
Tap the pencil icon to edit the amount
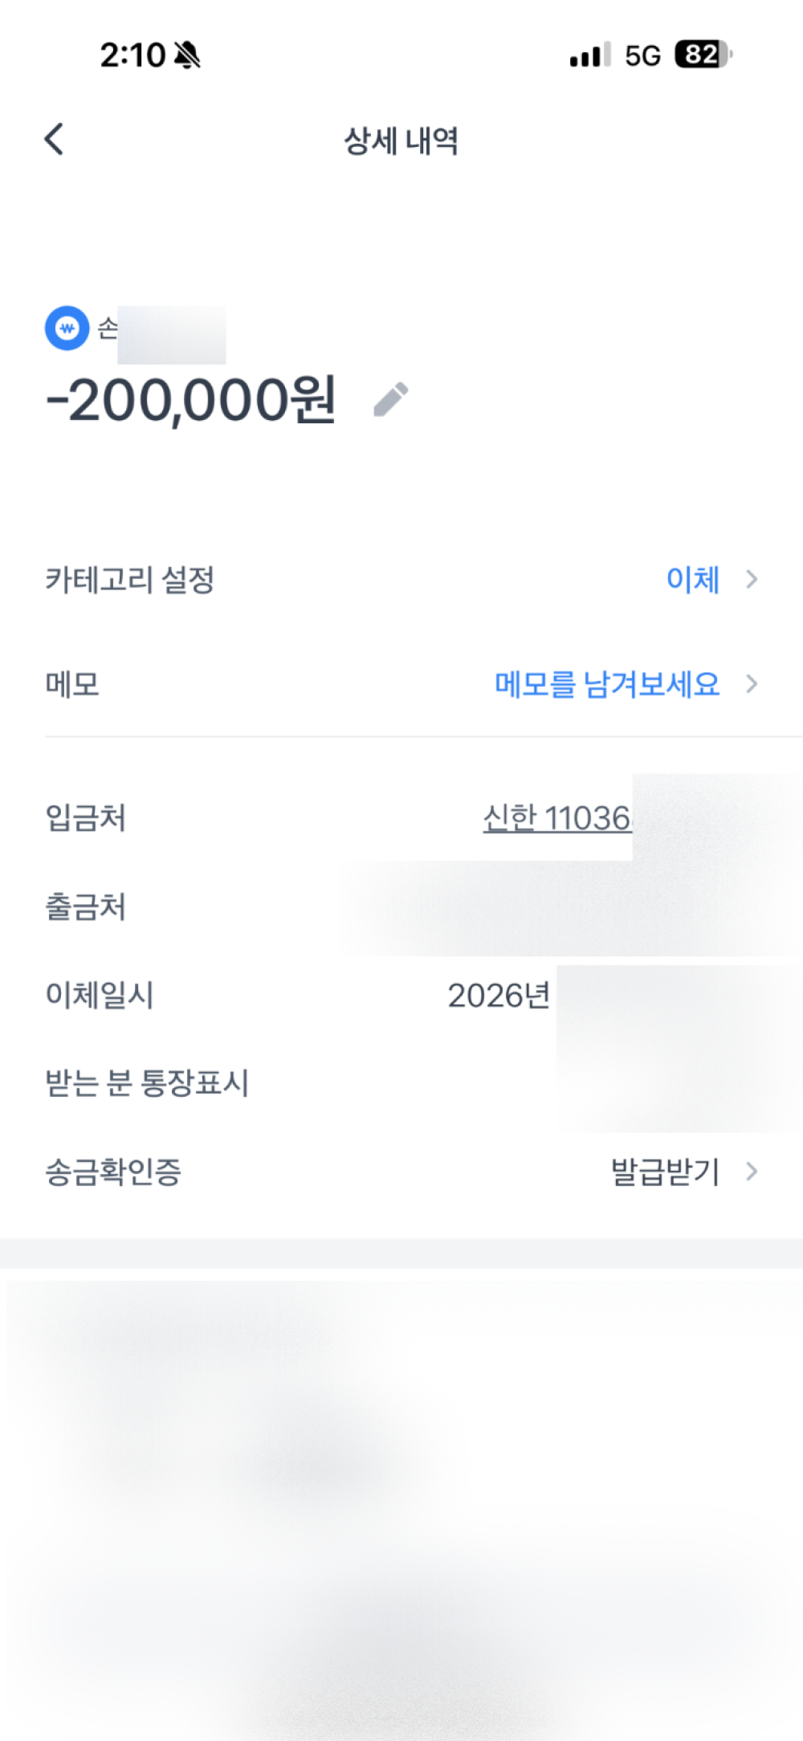click(391, 400)
